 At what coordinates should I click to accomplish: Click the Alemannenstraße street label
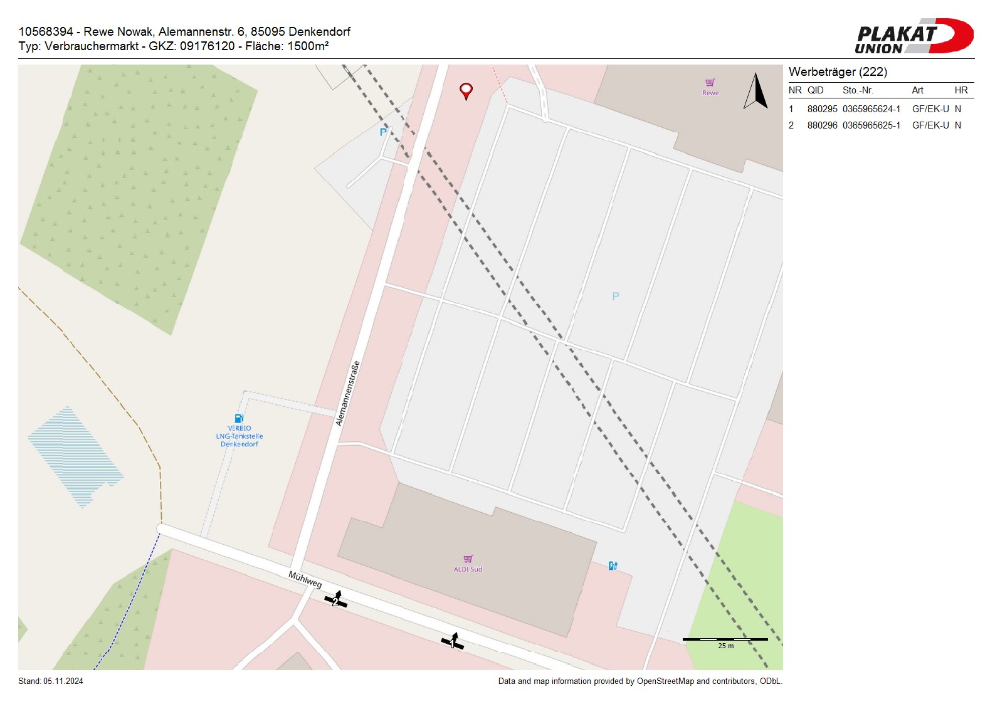coord(348,393)
